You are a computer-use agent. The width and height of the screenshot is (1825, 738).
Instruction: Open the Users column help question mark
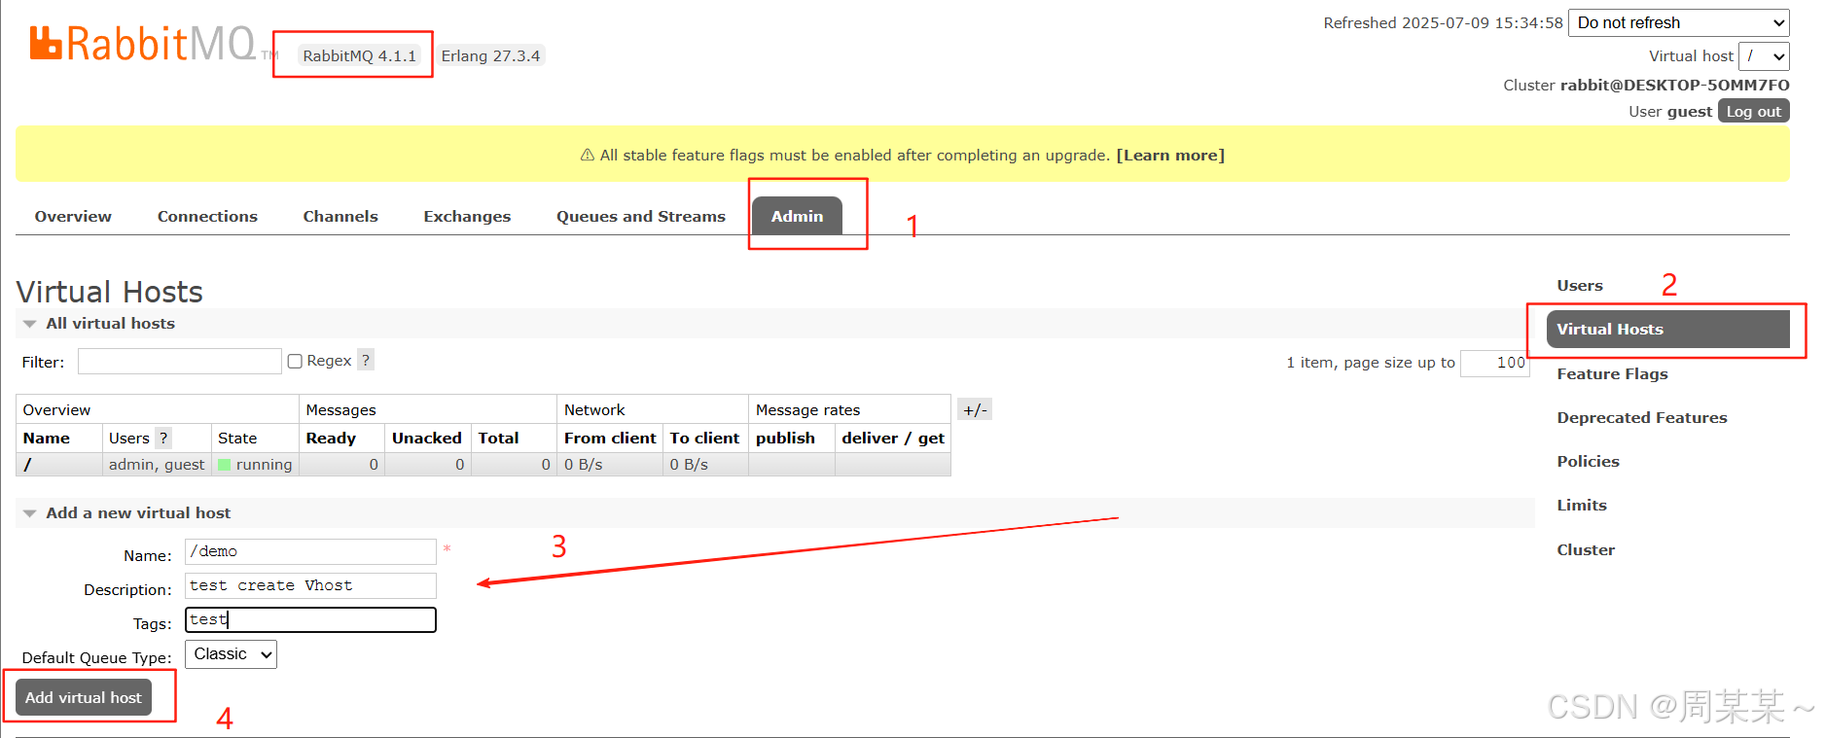[163, 438]
